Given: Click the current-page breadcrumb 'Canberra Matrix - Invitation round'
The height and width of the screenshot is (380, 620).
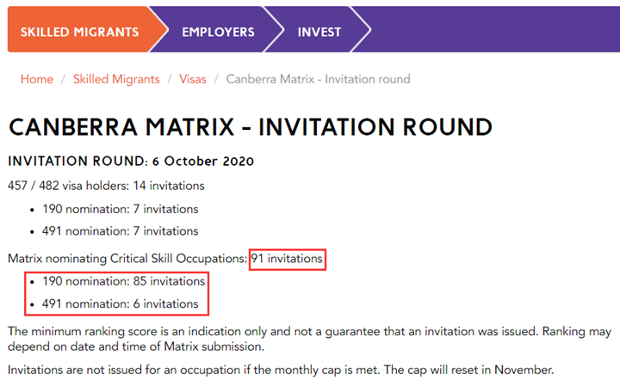Looking at the screenshot, I should point(318,79).
